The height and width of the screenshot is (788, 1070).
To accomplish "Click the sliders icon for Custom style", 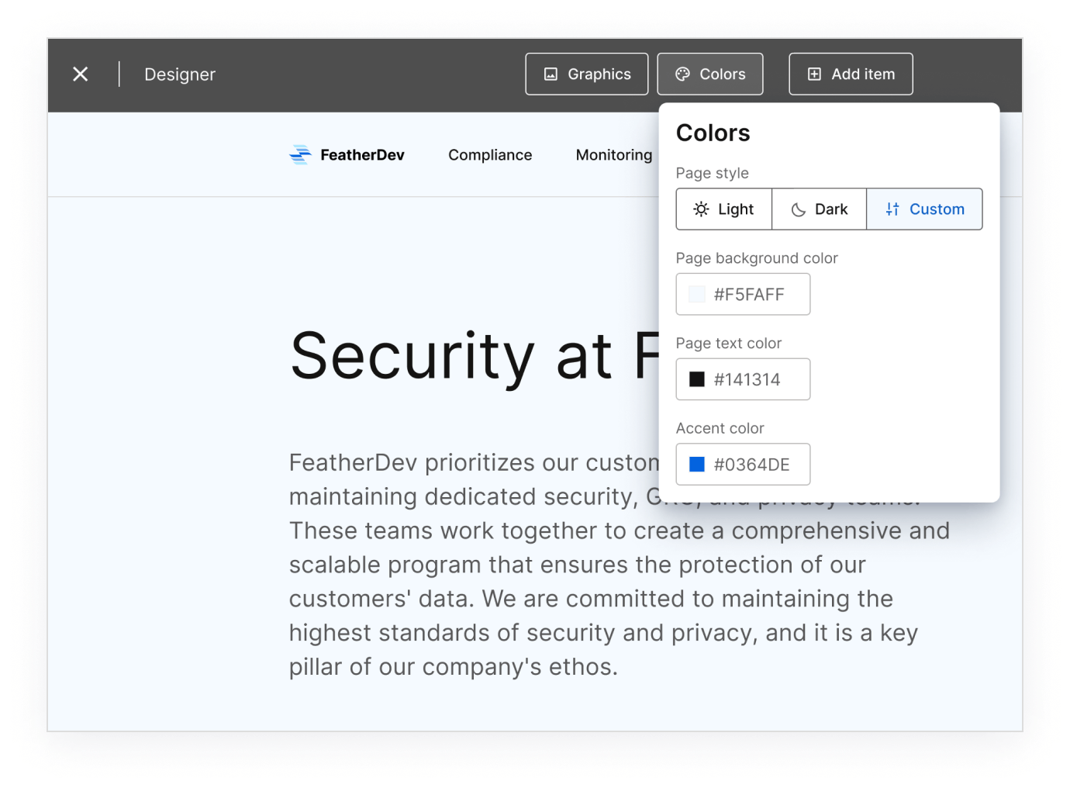I will click(x=892, y=209).
